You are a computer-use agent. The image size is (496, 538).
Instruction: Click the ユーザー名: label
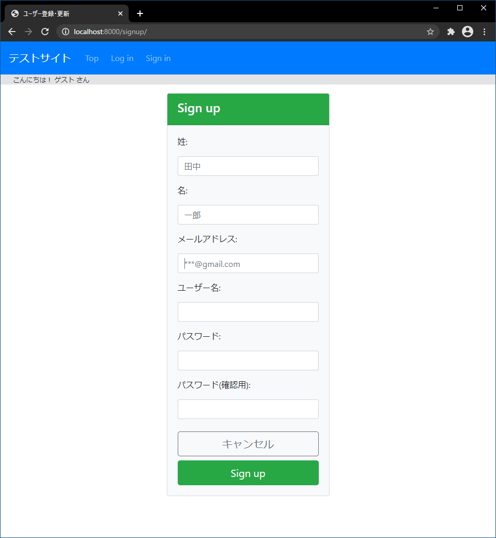coord(199,288)
